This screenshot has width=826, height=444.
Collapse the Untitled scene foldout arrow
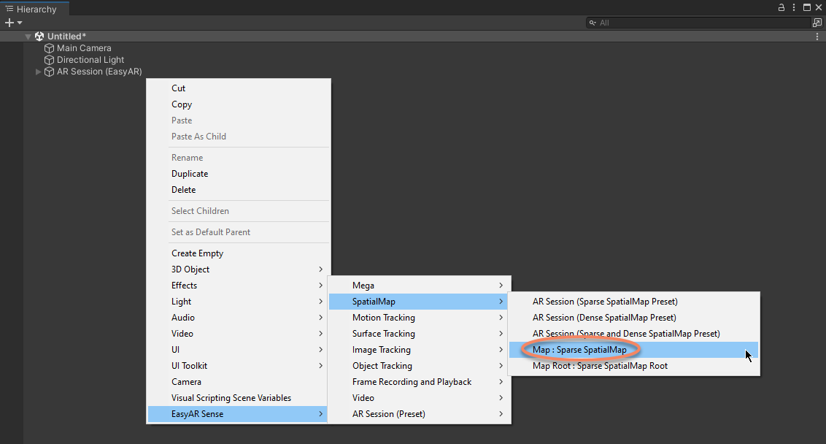pos(28,37)
